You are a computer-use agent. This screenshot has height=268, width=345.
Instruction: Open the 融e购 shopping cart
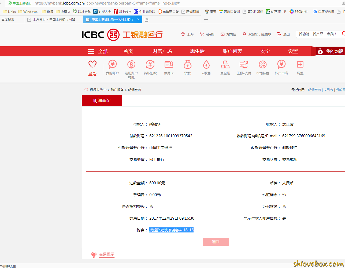(x=202, y=34)
